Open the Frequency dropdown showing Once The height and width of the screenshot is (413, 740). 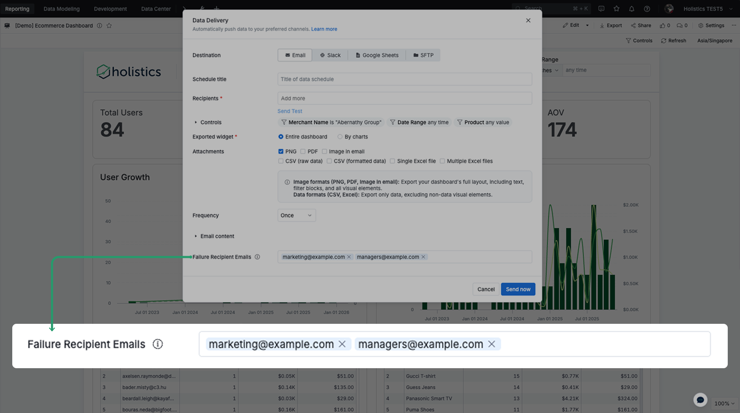296,215
